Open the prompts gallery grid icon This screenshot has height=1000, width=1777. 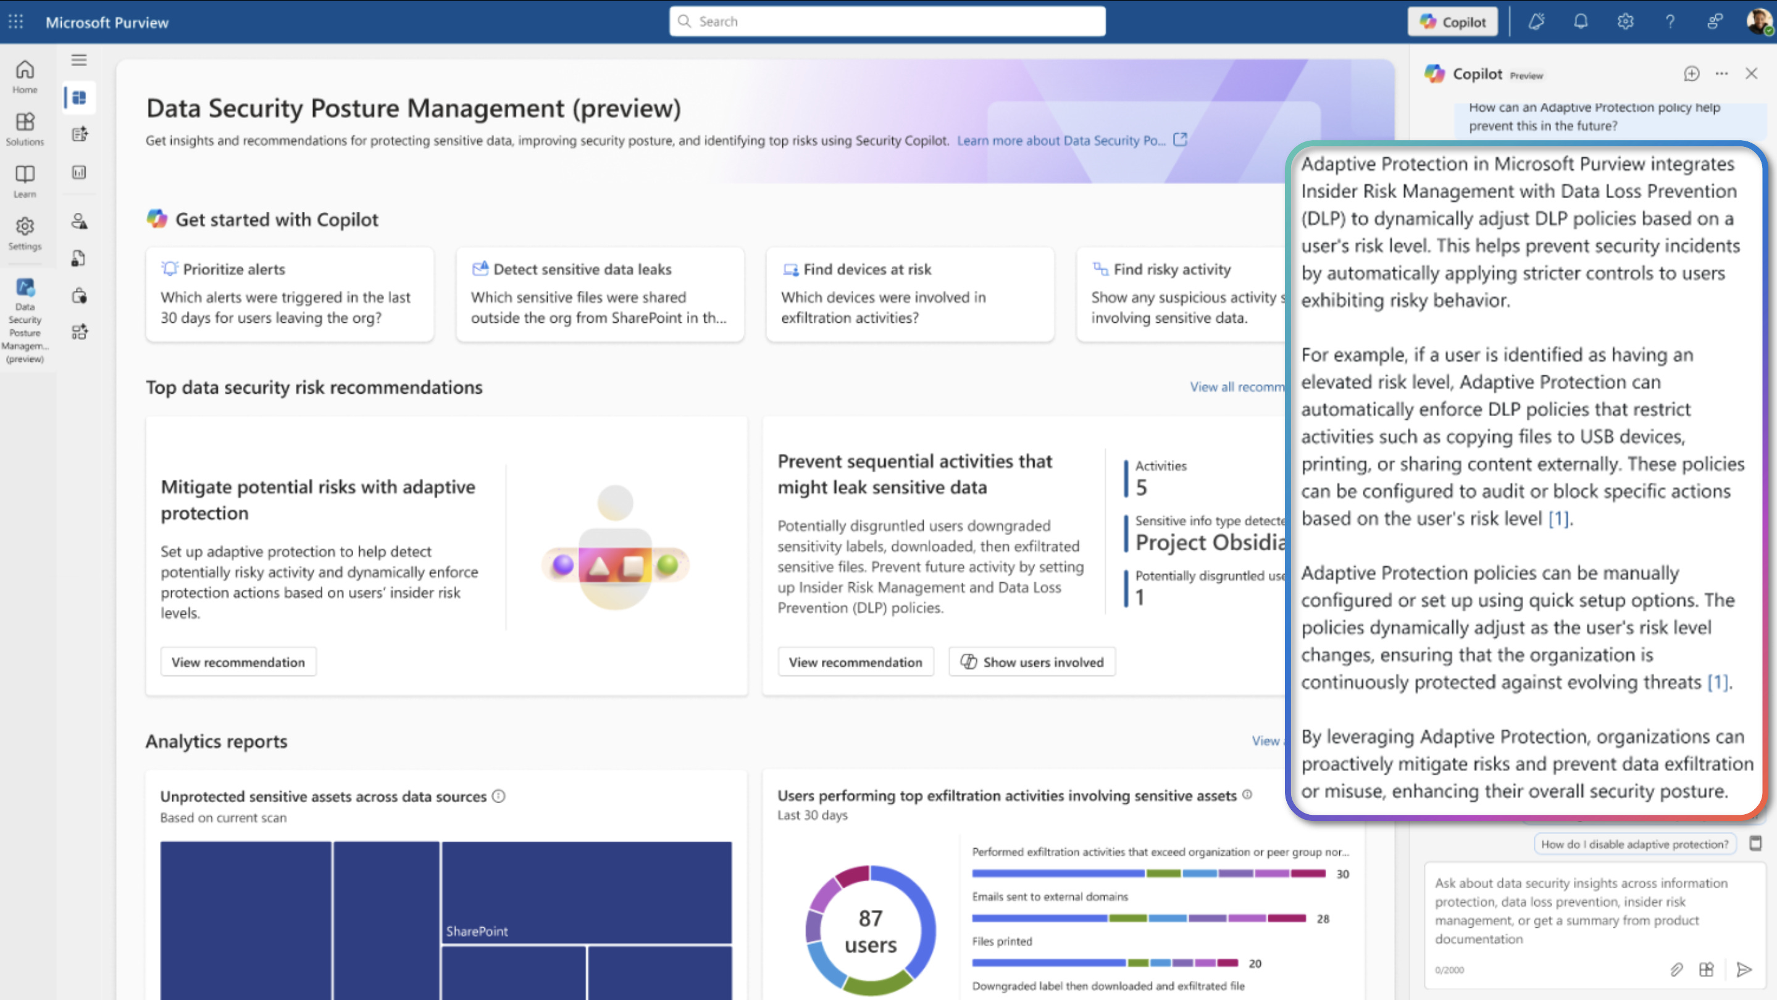pyautogui.click(x=1706, y=970)
